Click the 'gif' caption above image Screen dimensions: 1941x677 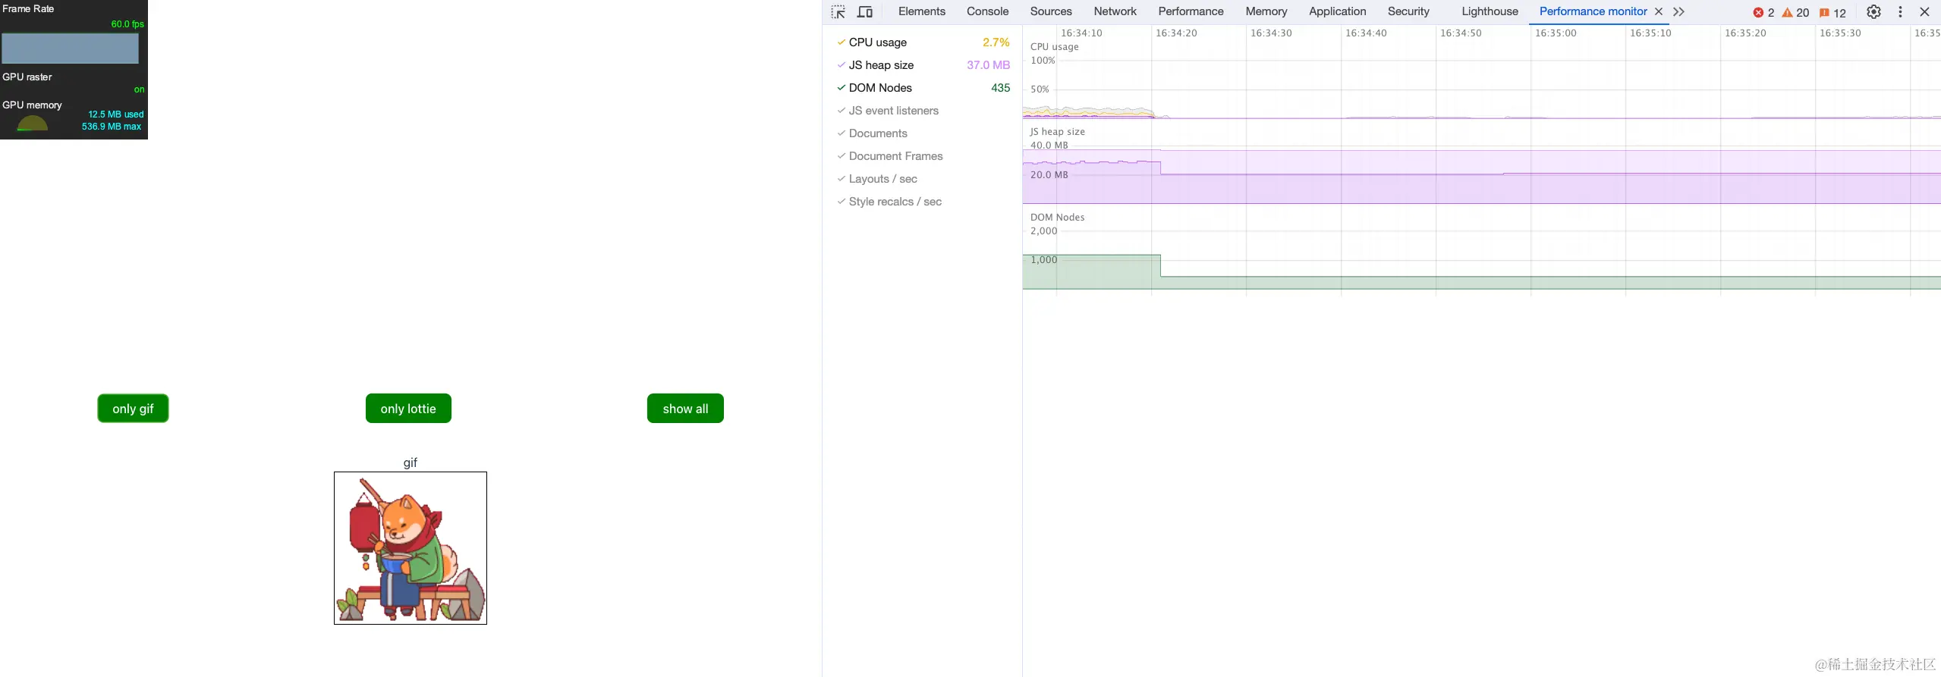(410, 462)
